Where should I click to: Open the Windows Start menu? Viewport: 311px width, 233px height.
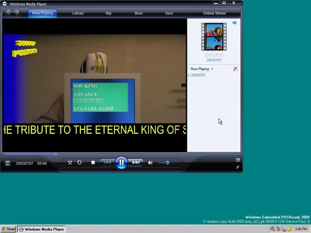click(x=8, y=229)
